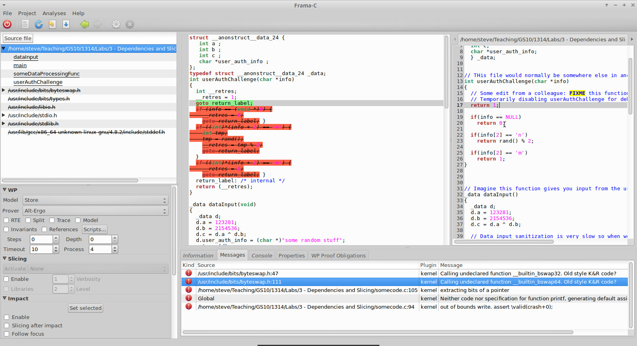Screen dimensions: 637x346
Task: Click the blue Reparse sources icon
Action: point(39,24)
